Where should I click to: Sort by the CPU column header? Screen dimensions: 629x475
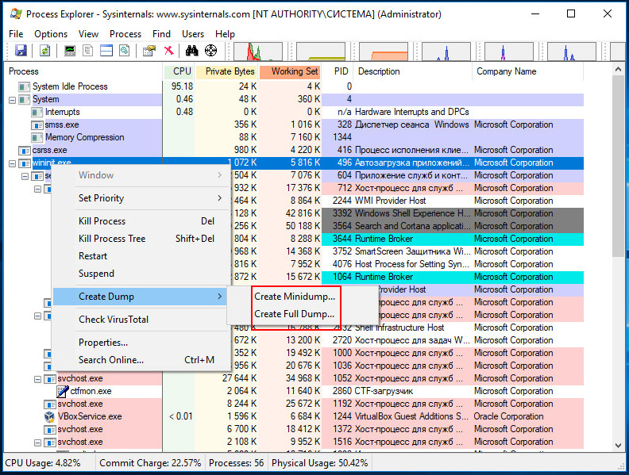[x=179, y=71]
